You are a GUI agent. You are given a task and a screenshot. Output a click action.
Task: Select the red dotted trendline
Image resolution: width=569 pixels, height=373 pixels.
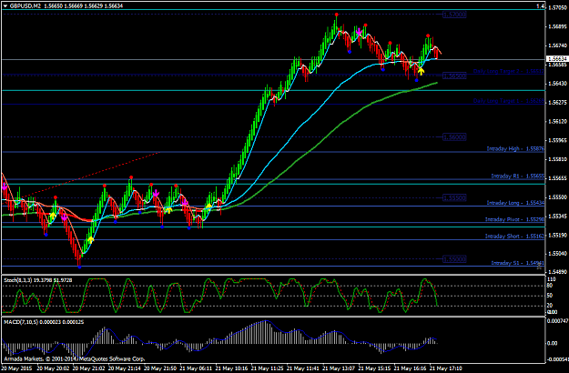[91, 176]
